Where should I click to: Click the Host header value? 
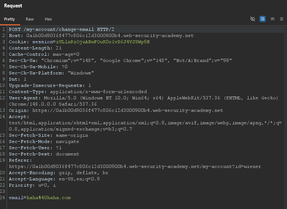tap(110, 36)
